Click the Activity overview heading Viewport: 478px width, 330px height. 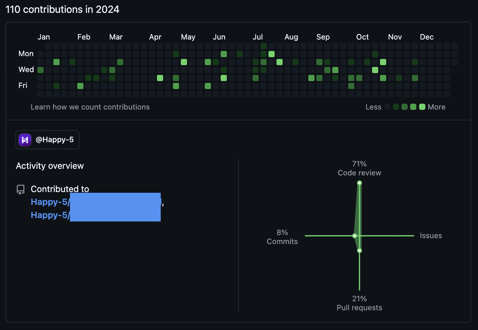click(50, 166)
